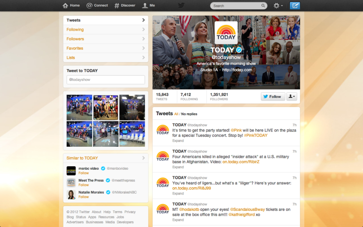Open Lists in the sidebar
363x227 pixels.
coord(106,57)
